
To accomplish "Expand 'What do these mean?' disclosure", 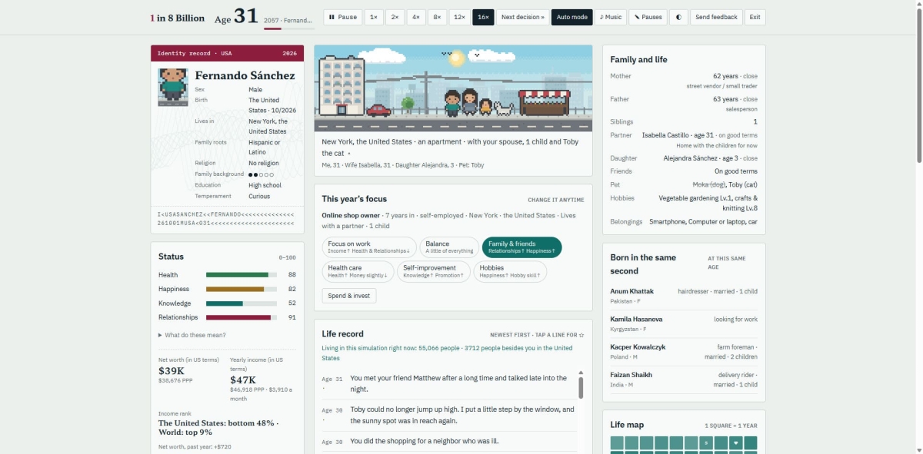I will point(192,335).
